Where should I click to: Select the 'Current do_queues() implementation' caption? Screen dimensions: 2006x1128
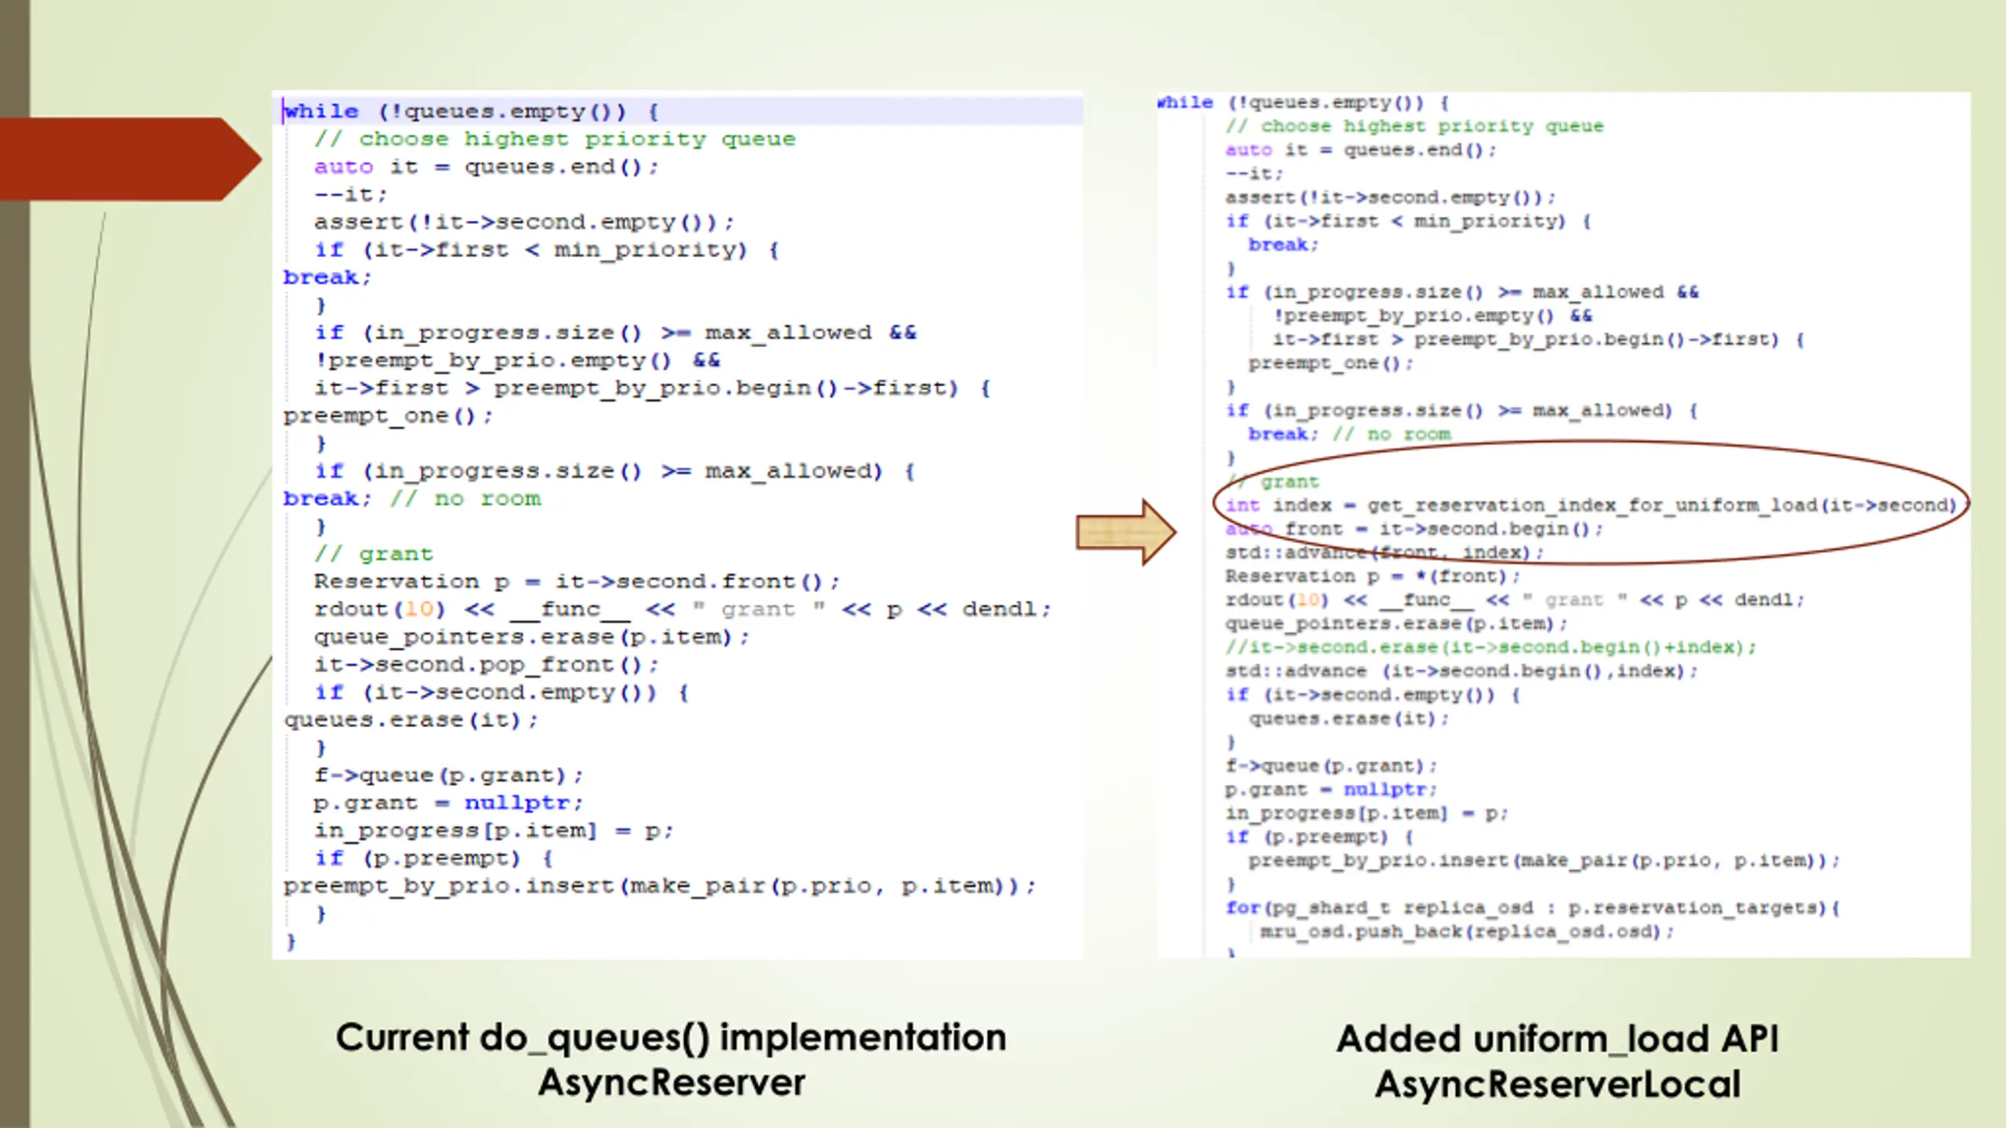[671, 1038]
